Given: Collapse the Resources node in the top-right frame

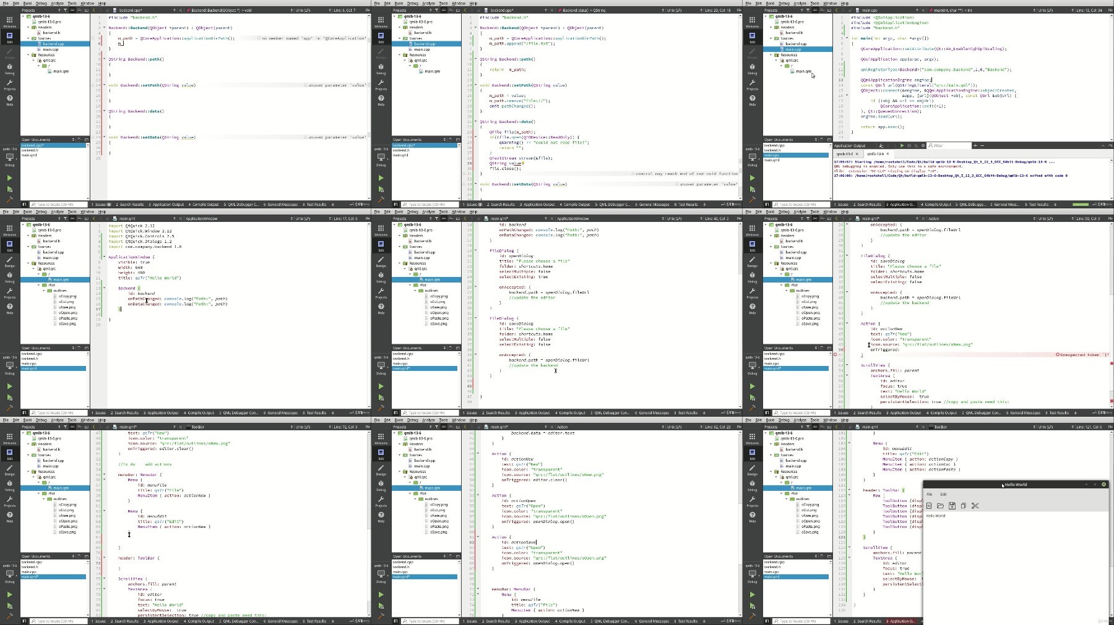Looking at the screenshot, I should coord(771,55).
